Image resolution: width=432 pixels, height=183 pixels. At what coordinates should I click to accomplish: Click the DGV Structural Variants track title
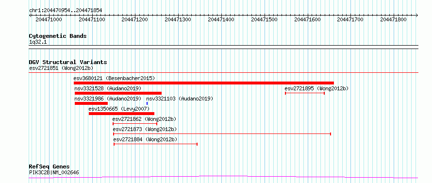point(68,62)
